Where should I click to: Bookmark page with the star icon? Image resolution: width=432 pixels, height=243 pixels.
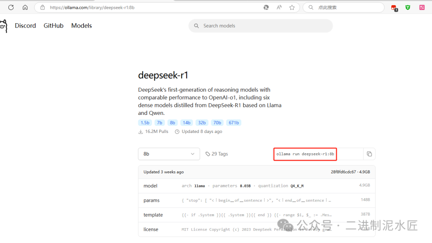pos(292,8)
